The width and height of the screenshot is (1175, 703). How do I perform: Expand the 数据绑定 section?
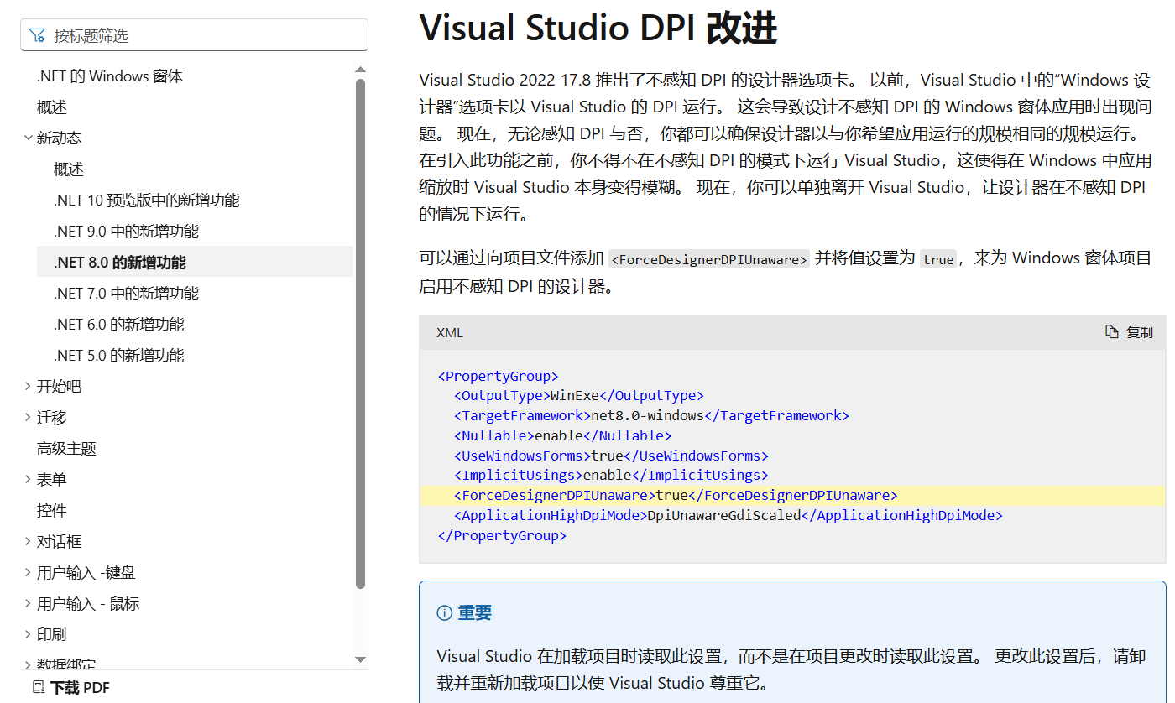click(29, 665)
